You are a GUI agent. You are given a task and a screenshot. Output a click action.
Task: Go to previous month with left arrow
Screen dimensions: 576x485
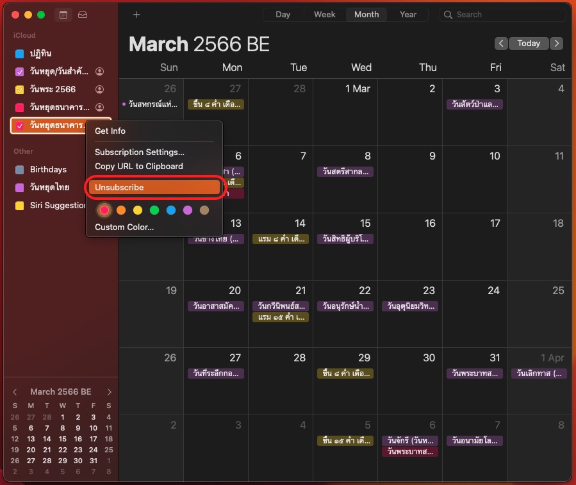501,44
